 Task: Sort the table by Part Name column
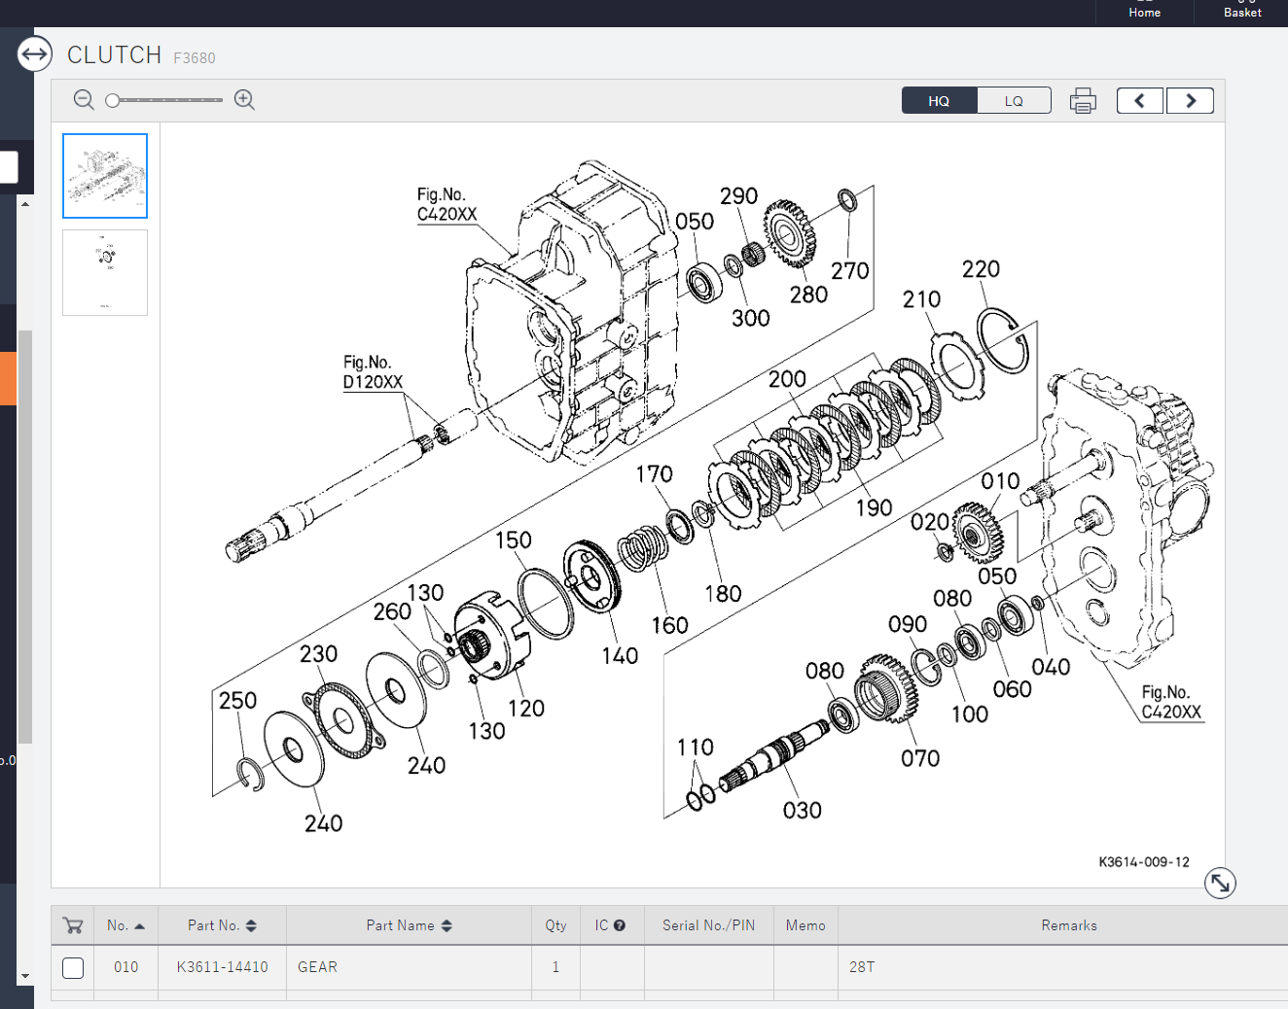point(409,925)
